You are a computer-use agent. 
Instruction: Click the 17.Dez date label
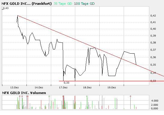coord(63,87)
